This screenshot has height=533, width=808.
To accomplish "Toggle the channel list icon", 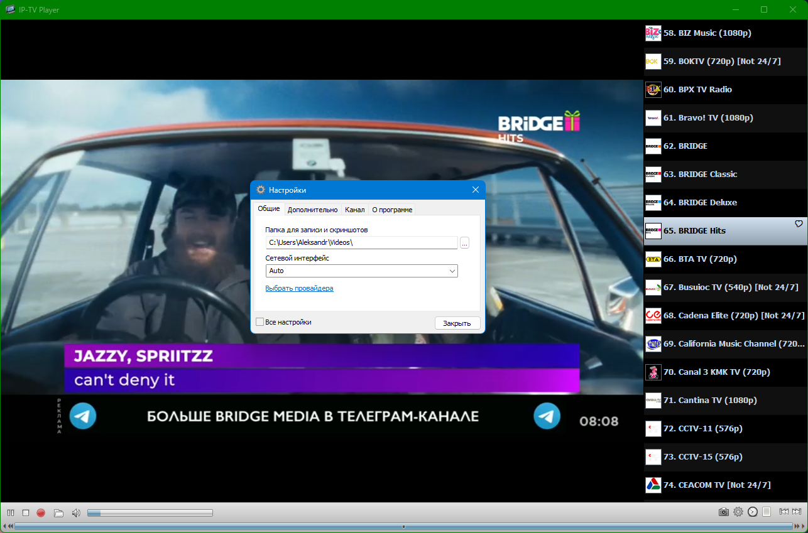I will 767,512.
